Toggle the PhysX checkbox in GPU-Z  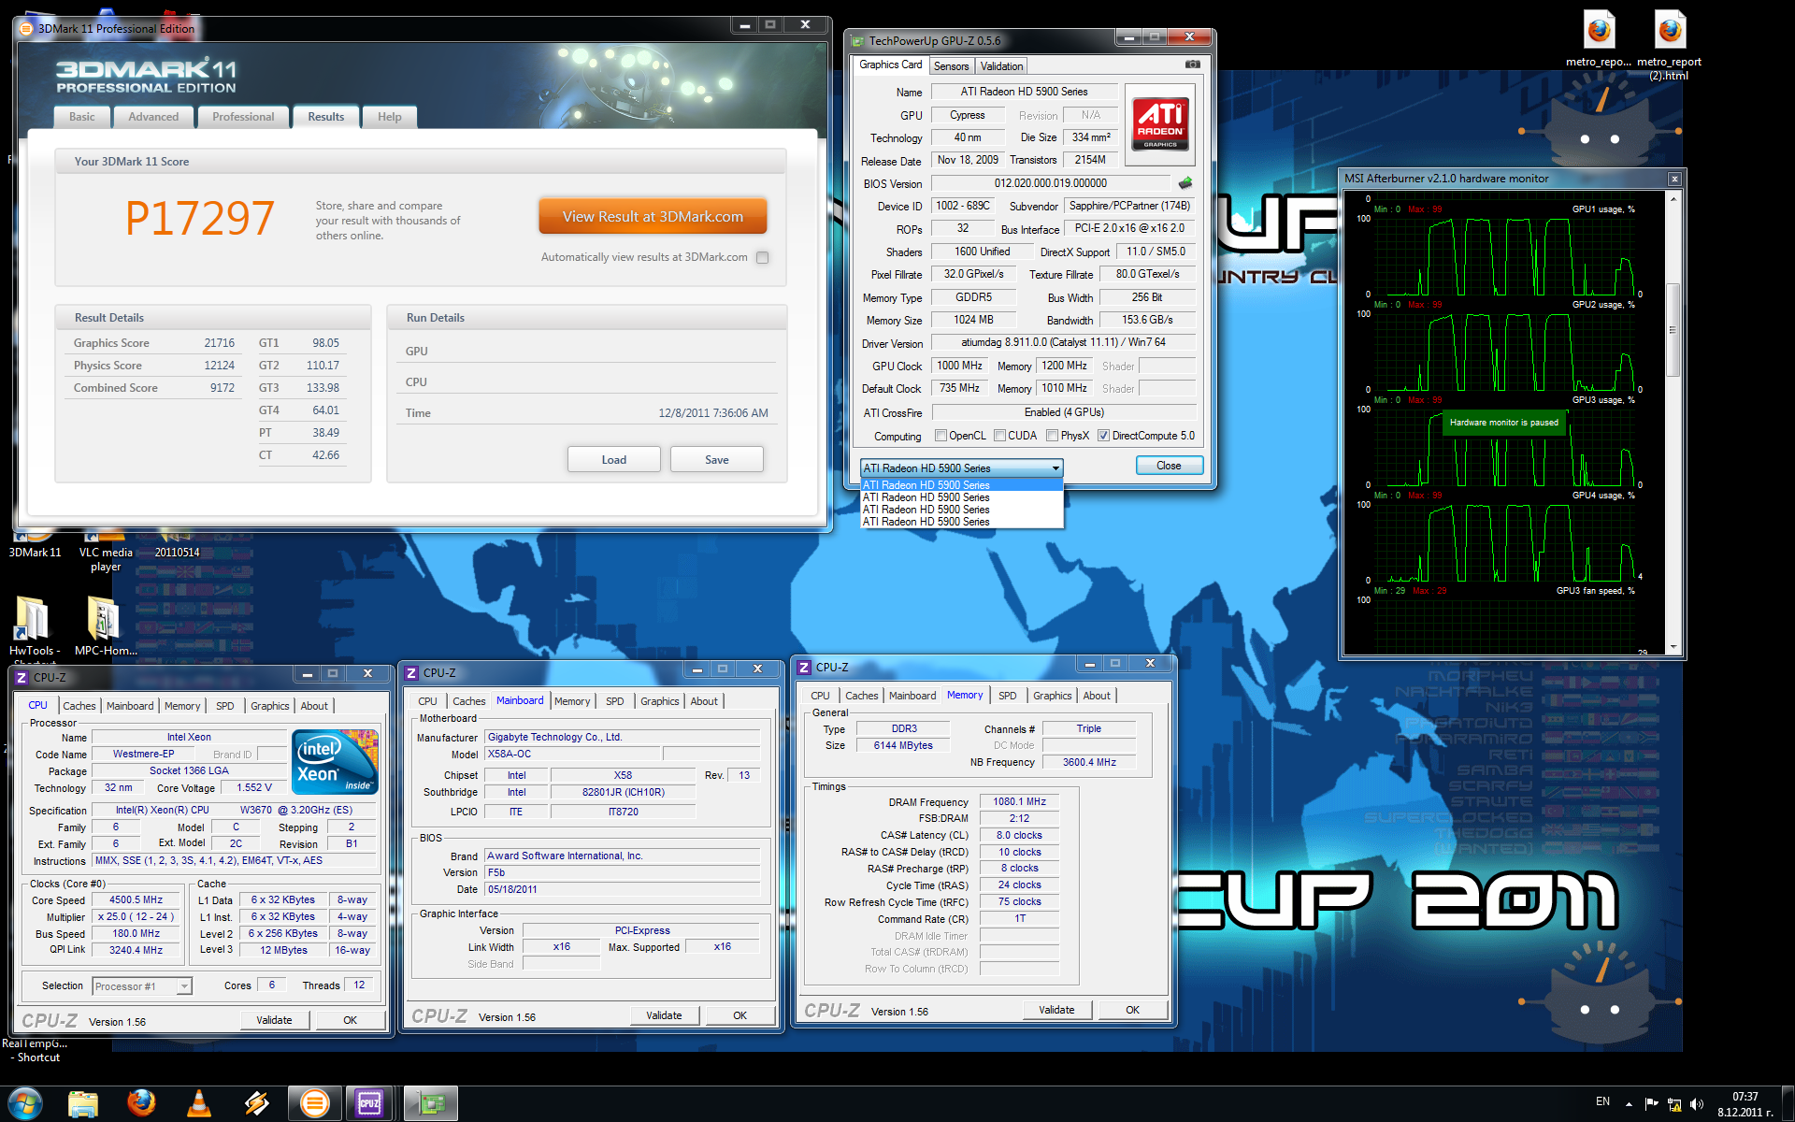(1053, 436)
